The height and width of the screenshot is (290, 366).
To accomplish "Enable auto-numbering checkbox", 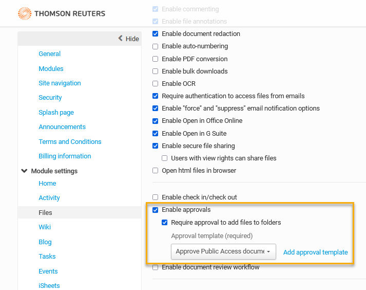I will 155,46.
